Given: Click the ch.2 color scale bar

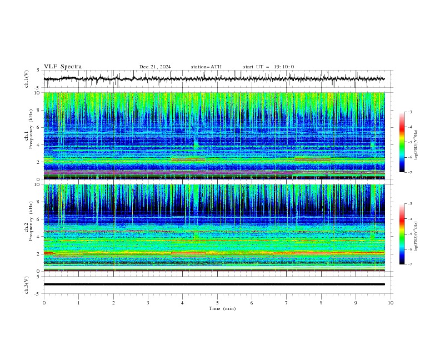Looking at the screenshot, I should pos(402,234).
